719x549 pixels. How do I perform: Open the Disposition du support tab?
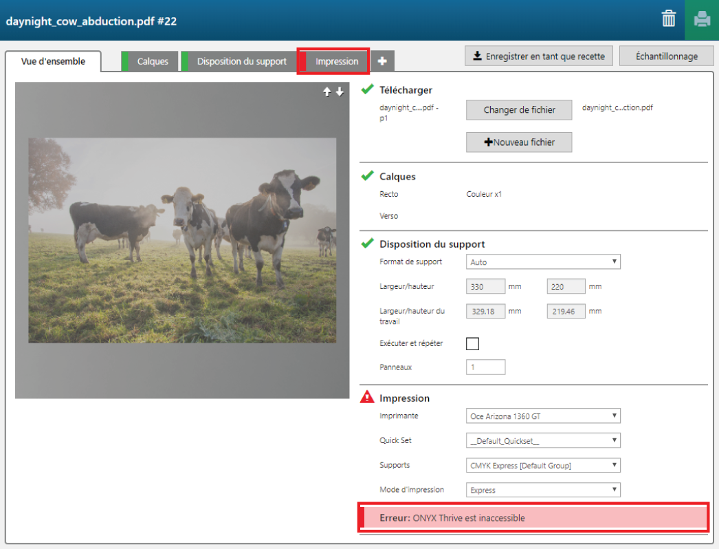coord(239,61)
